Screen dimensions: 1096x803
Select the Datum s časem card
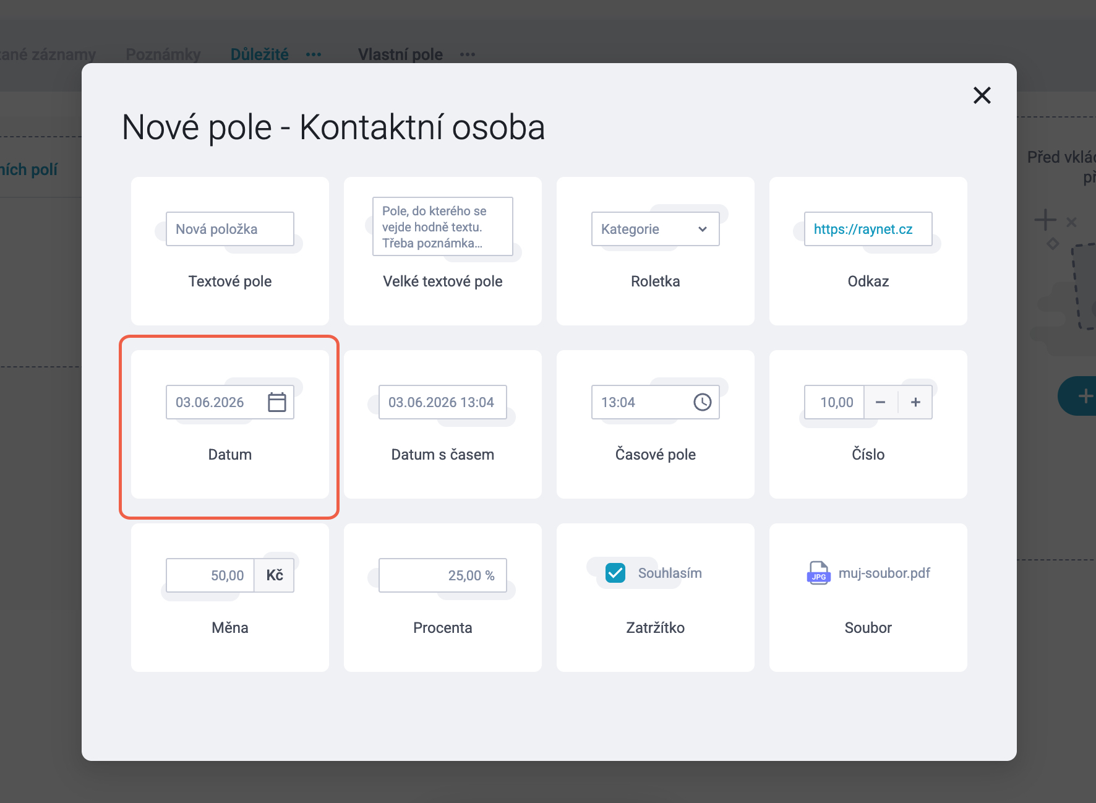(x=443, y=424)
